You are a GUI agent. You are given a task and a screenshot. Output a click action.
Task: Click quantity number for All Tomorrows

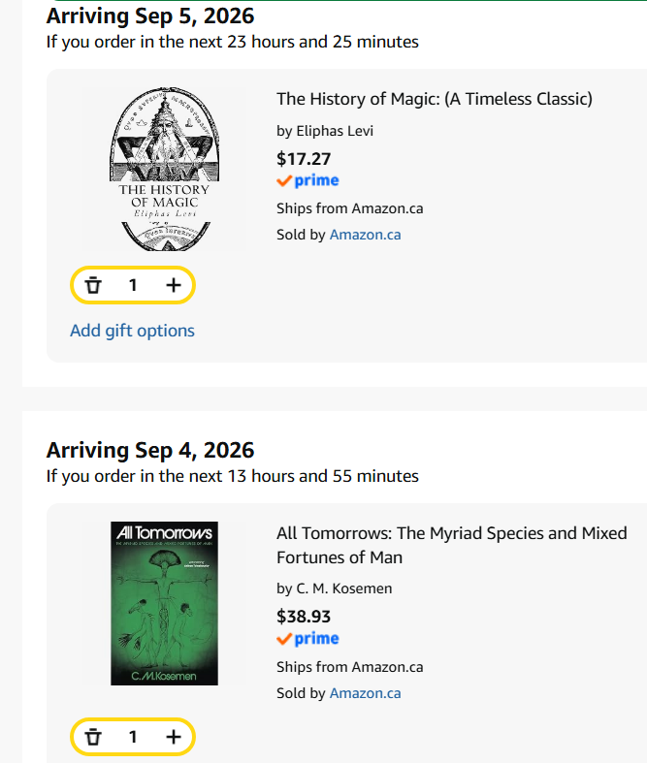133,737
